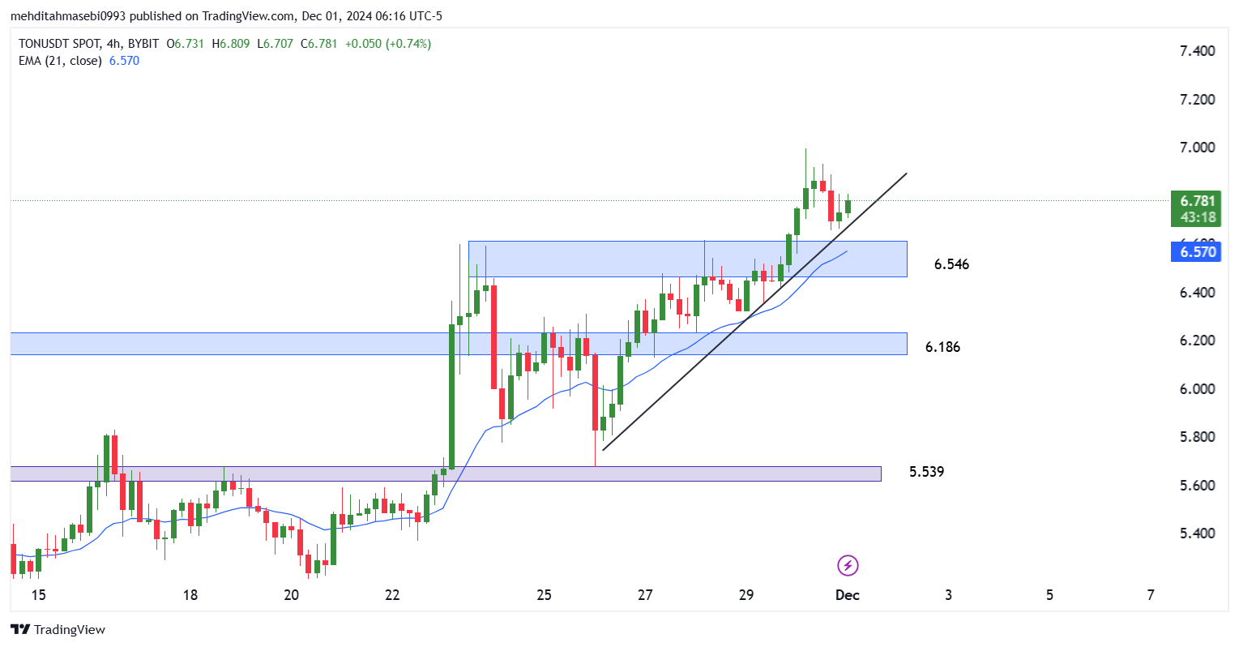Click the 20 date label on time axis
Screen dimensions: 1239x647
[x=291, y=595]
